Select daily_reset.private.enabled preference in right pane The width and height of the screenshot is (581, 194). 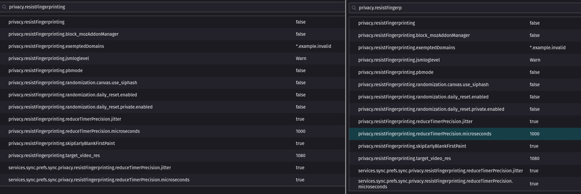(x=431, y=109)
